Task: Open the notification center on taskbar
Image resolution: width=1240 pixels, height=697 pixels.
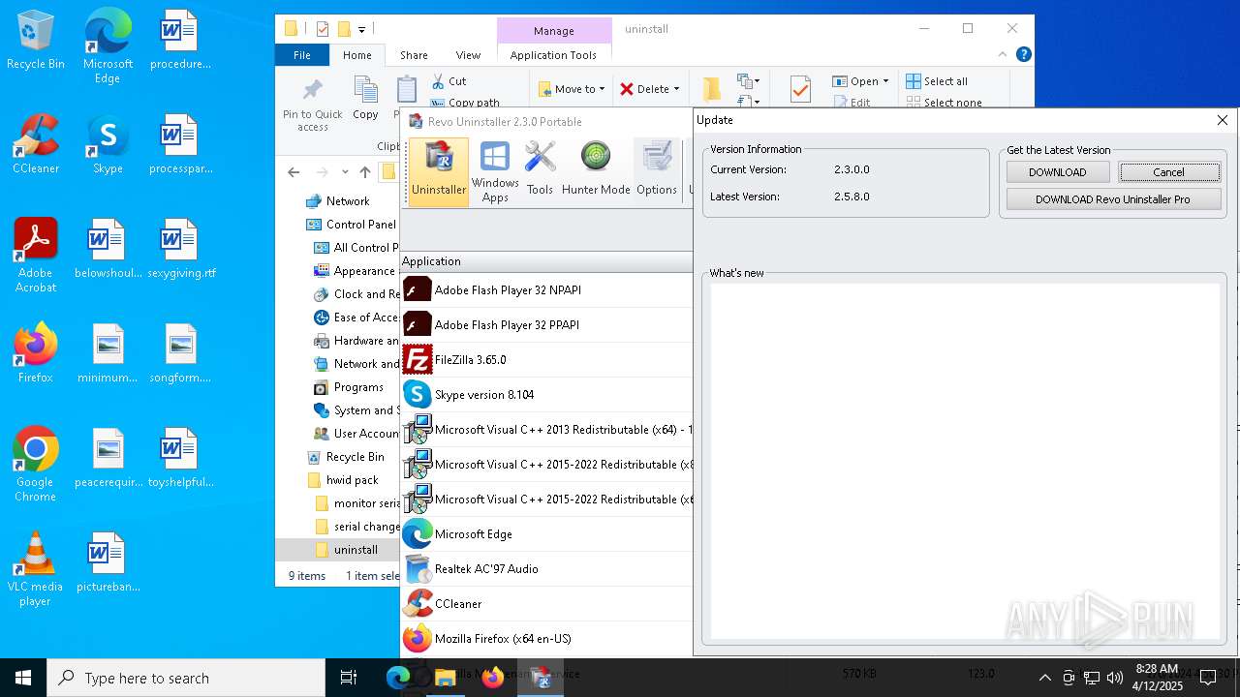Action: point(1208,678)
